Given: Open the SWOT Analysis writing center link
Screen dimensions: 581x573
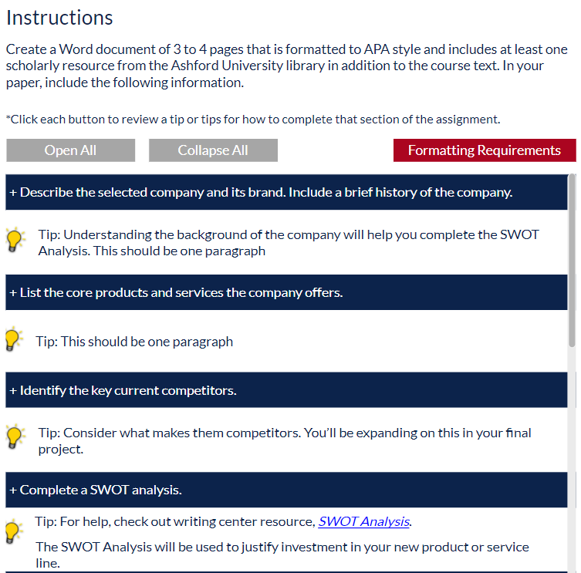Looking at the screenshot, I should 363,521.
